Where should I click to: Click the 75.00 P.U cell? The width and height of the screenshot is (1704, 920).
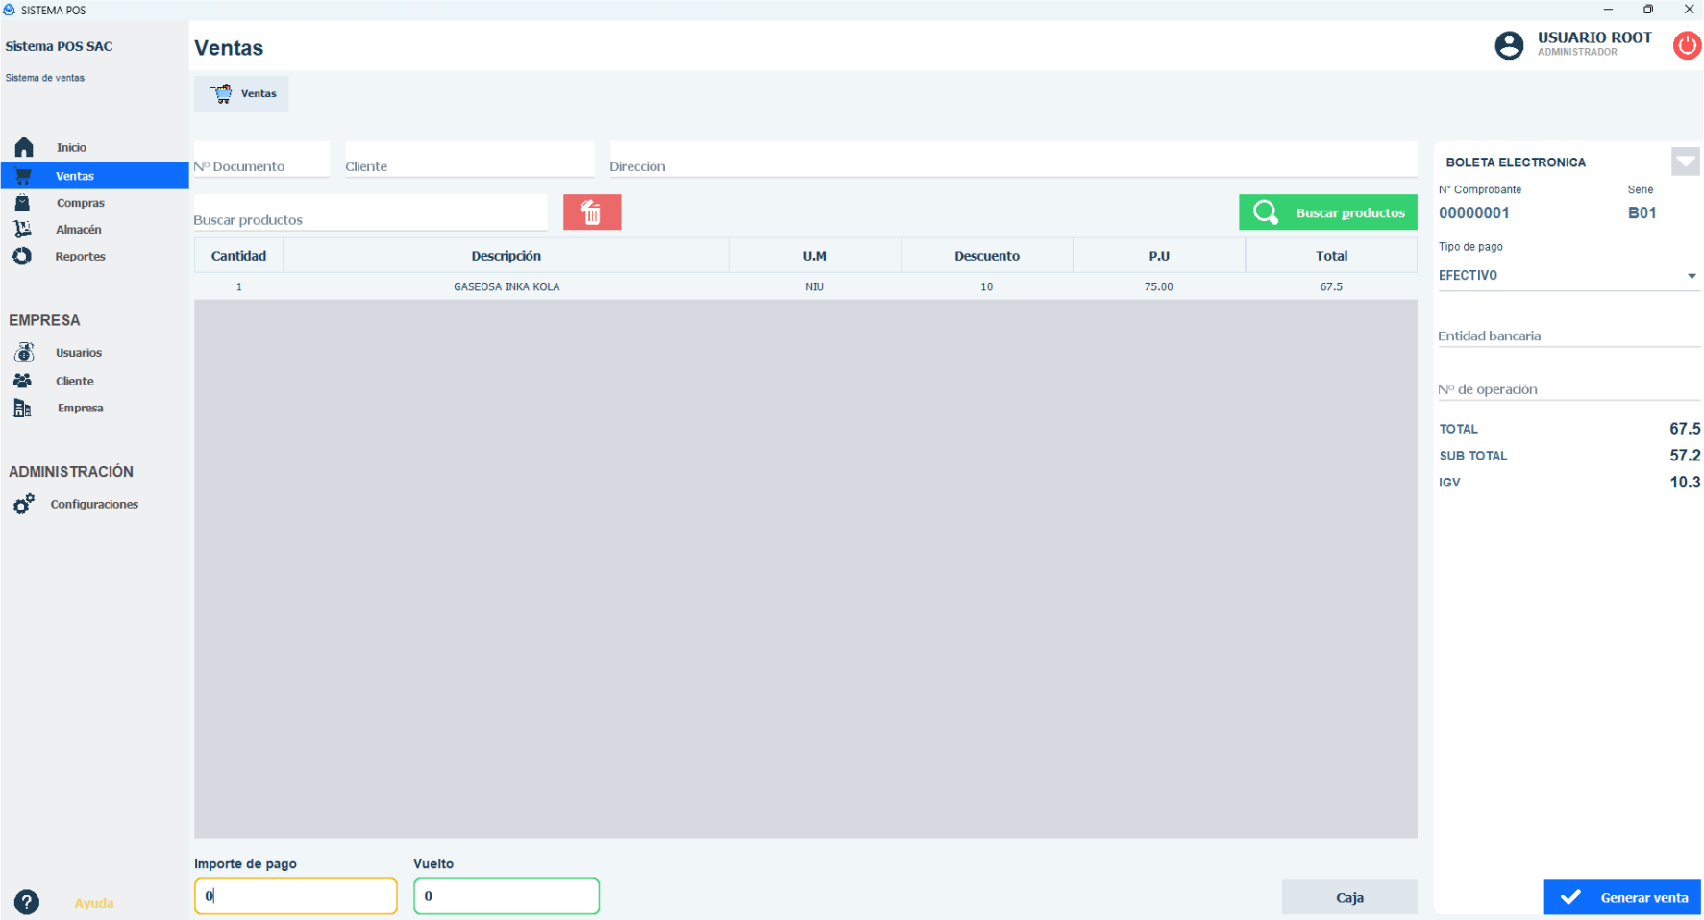coord(1159,286)
